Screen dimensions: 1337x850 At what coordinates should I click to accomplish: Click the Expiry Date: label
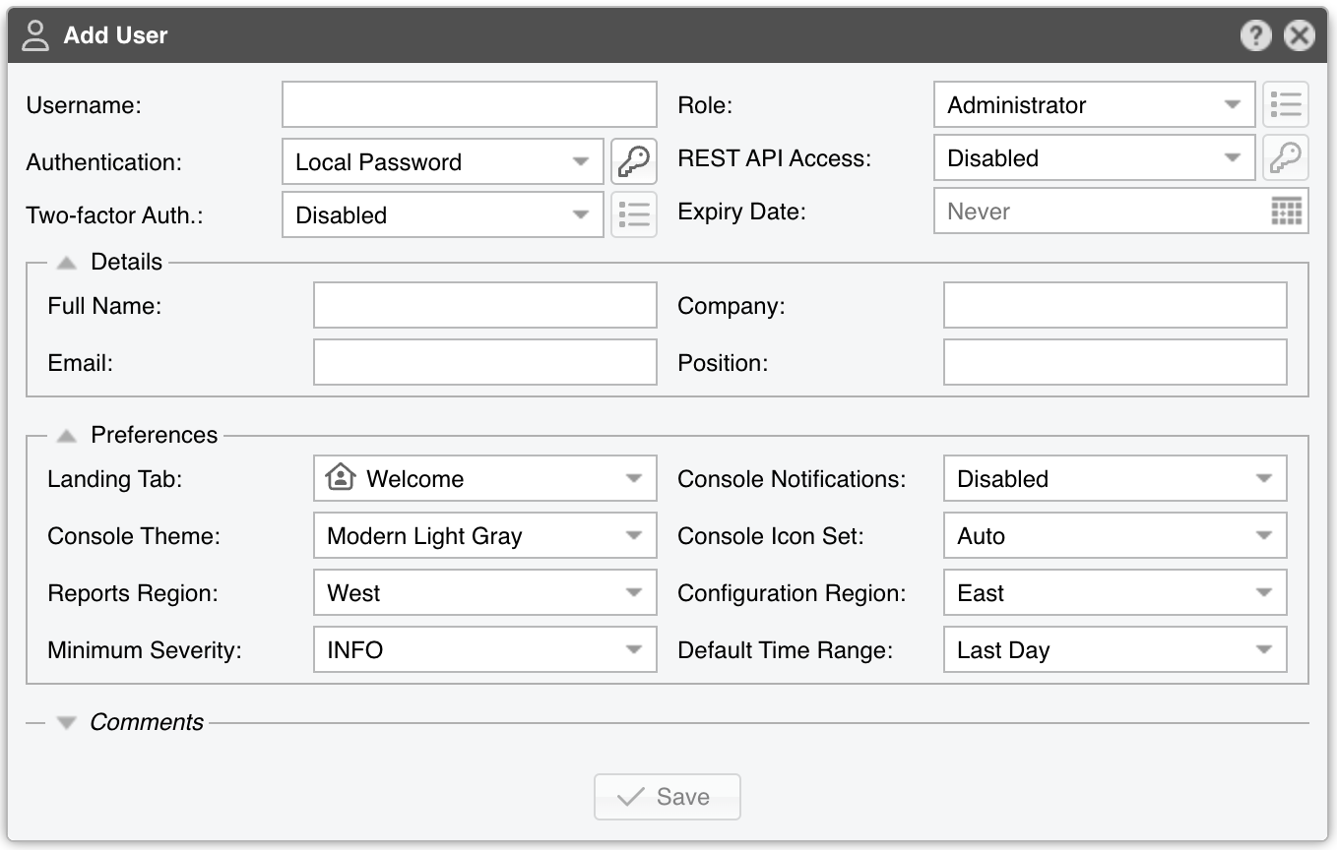pos(742,212)
